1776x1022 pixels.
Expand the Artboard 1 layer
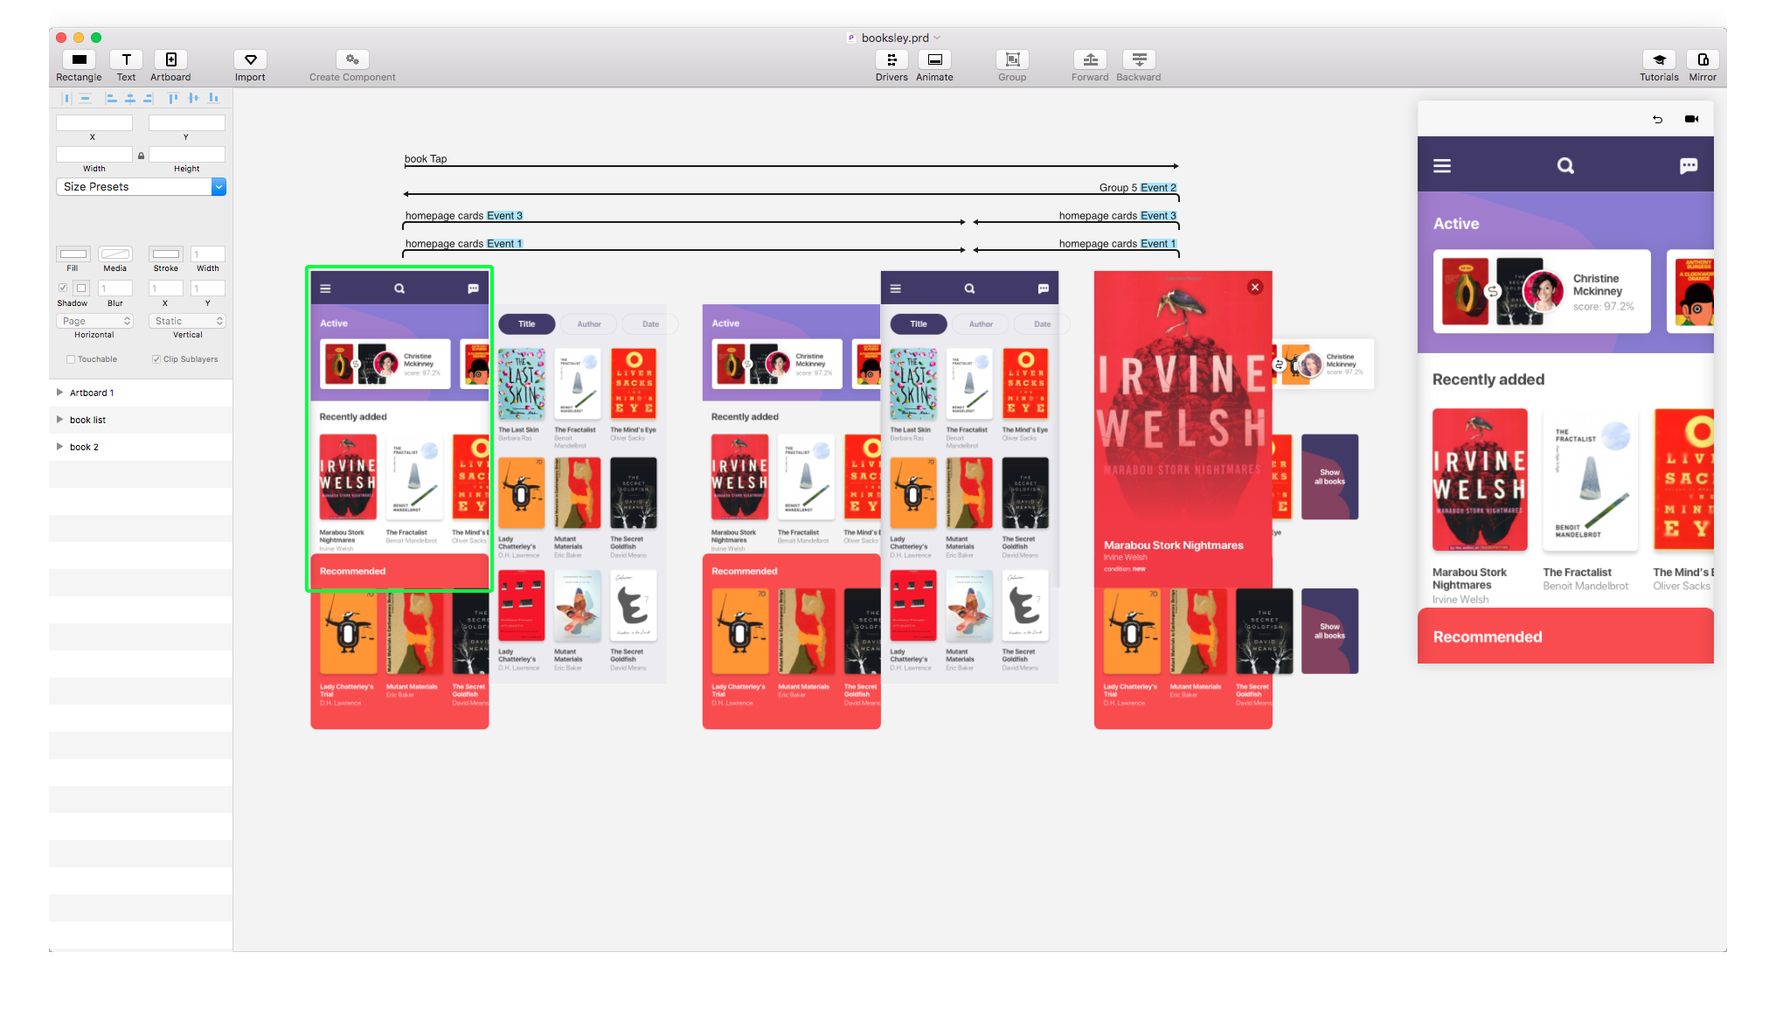59,393
